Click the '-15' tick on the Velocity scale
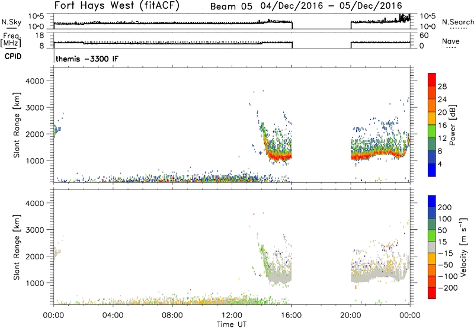 click(x=446, y=253)
